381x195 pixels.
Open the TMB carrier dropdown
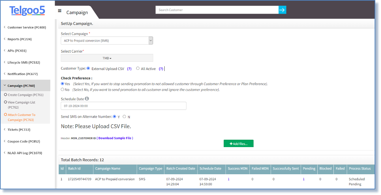pos(107,58)
